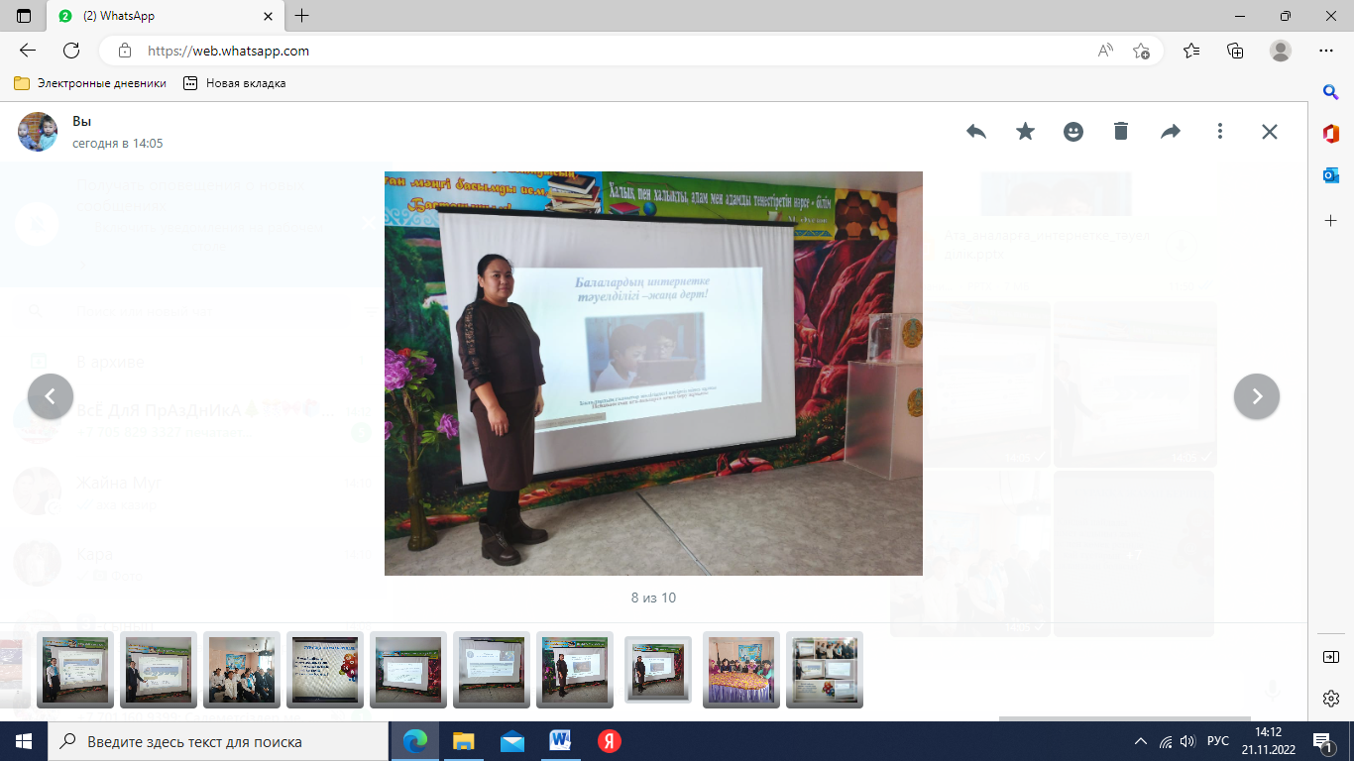This screenshot has height=761, width=1354.
Task: Click the sender avatar next to Вы
Action: tap(38, 132)
